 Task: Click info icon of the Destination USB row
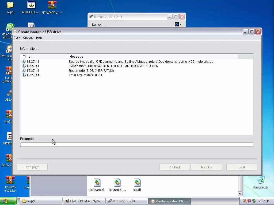pos(24,66)
